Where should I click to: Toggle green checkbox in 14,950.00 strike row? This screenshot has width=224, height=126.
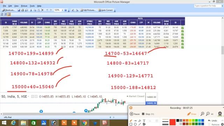pyautogui.click(x=182, y=44)
